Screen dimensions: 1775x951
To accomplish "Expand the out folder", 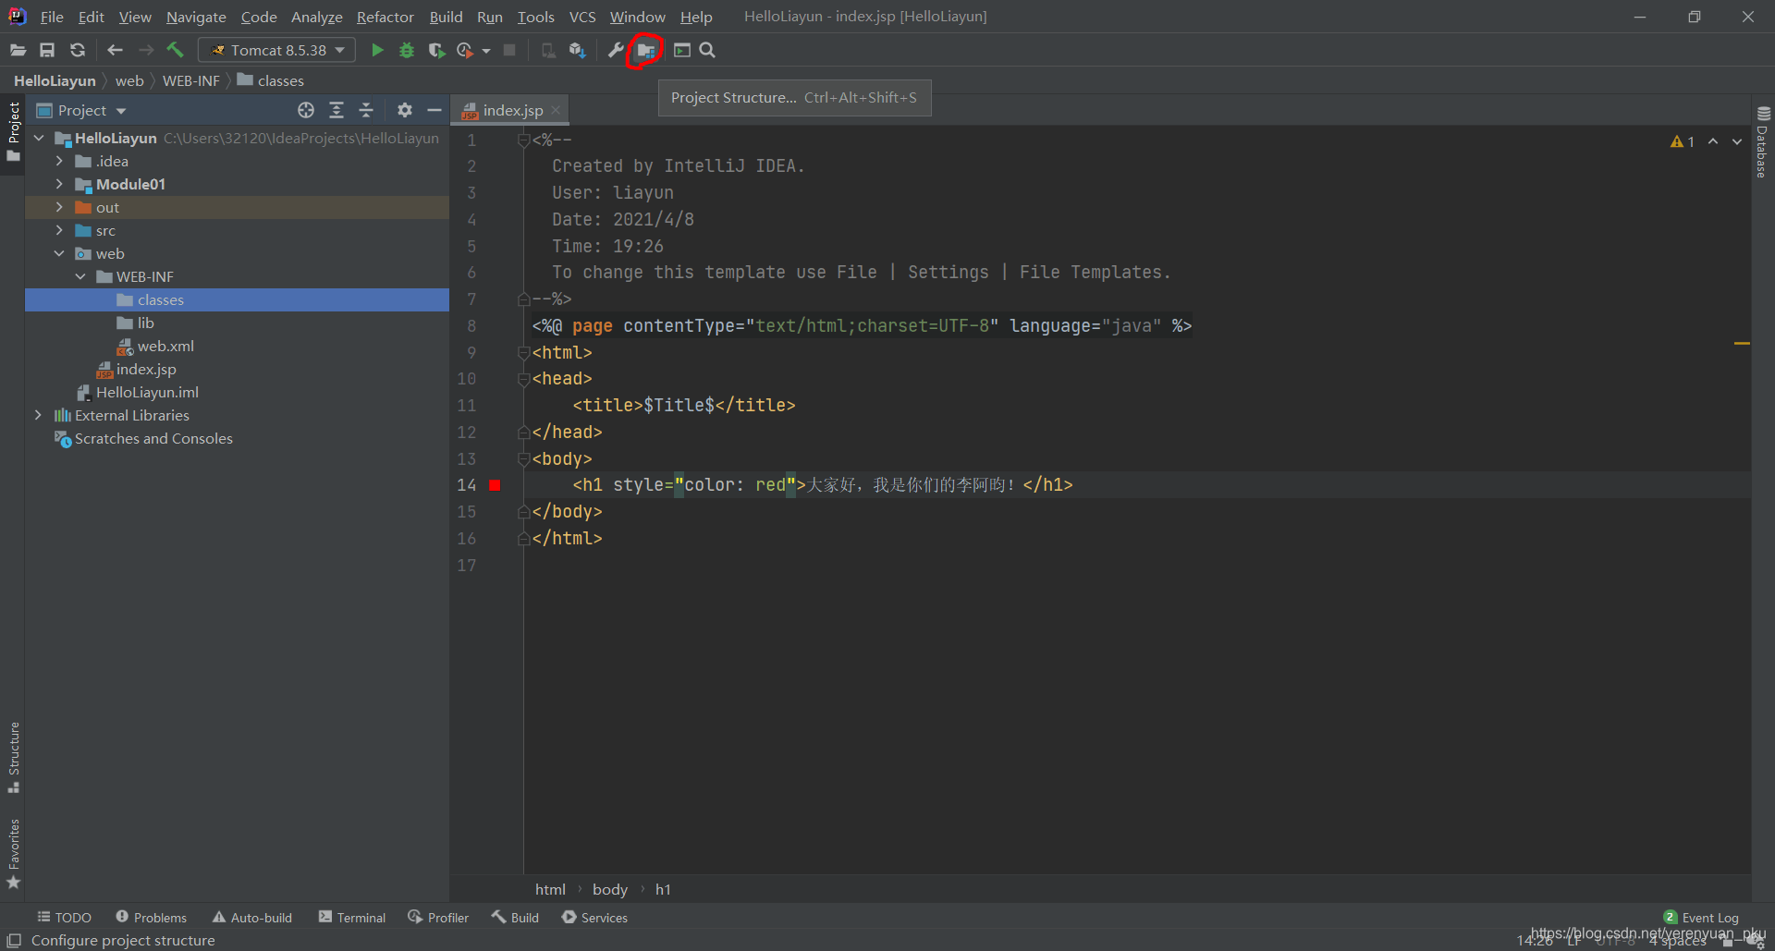I will (60, 207).
